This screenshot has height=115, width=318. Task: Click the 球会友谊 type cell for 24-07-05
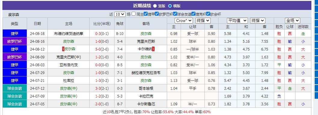(x=15, y=104)
